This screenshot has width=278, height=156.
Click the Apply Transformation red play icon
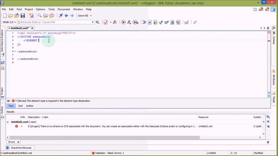pos(123,22)
